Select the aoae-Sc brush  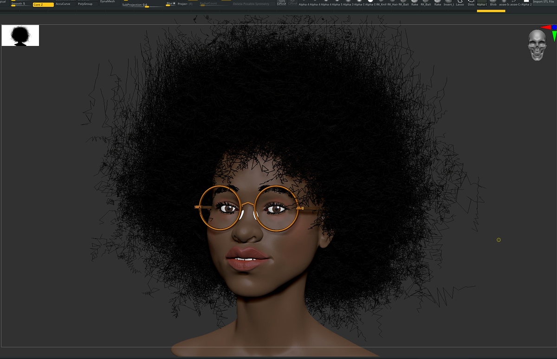504,3
